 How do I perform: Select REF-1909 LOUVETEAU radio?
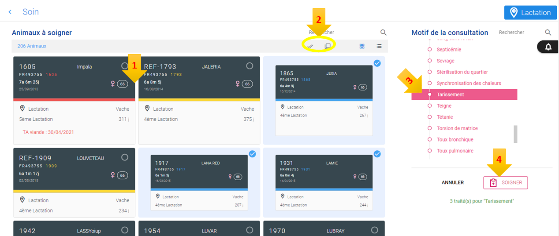(125, 157)
